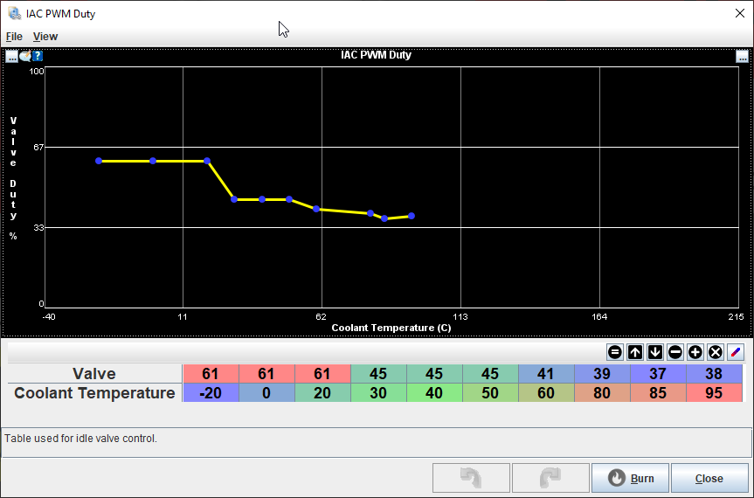The height and width of the screenshot is (498, 754).
Task: Click the rightmost curve point on the graph
Action: tap(412, 216)
